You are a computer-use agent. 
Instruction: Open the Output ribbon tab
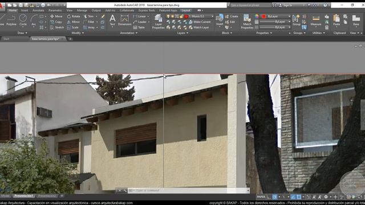(96, 10)
